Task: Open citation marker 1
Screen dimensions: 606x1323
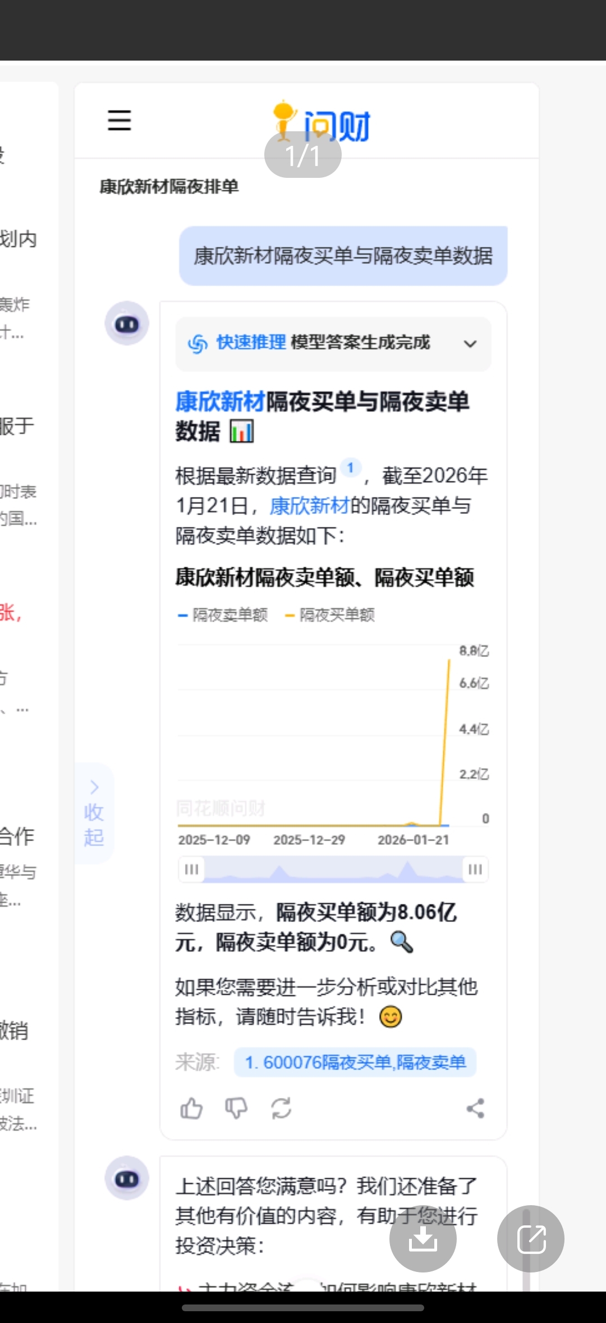Action: pyautogui.click(x=351, y=467)
